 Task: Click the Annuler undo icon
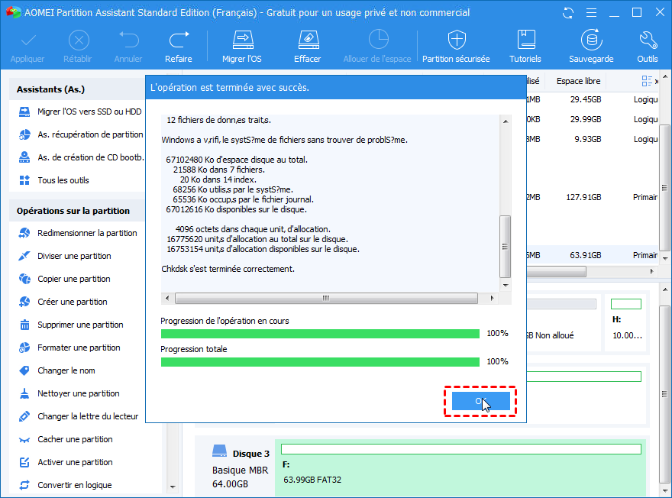coord(128,47)
